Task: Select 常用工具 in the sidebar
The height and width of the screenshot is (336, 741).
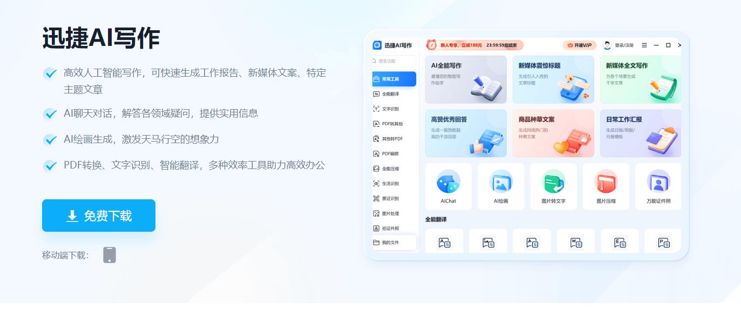Action: point(394,79)
